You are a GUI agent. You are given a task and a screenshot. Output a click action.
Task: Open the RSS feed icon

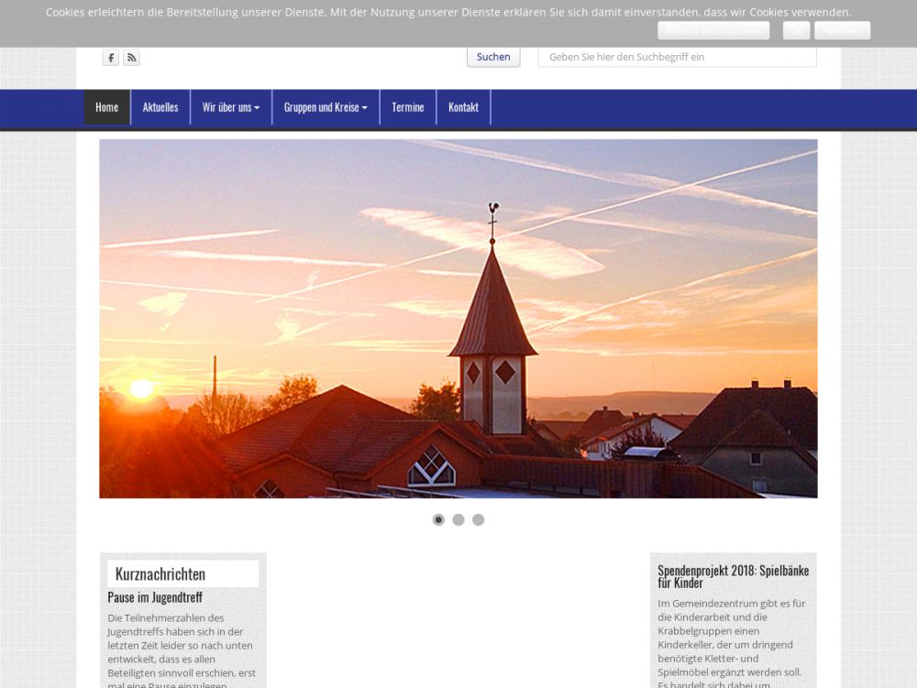coord(131,58)
